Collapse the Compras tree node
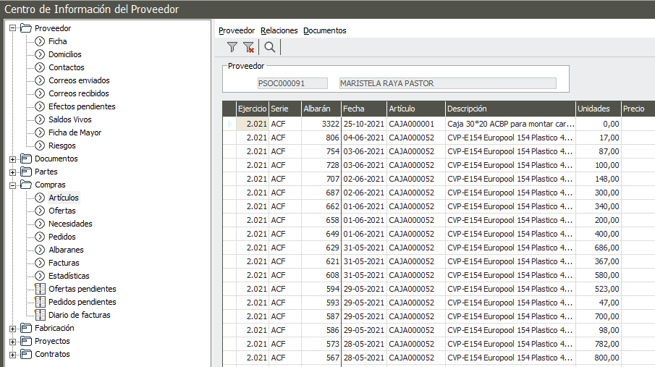The width and height of the screenshot is (655, 367). pos(12,185)
